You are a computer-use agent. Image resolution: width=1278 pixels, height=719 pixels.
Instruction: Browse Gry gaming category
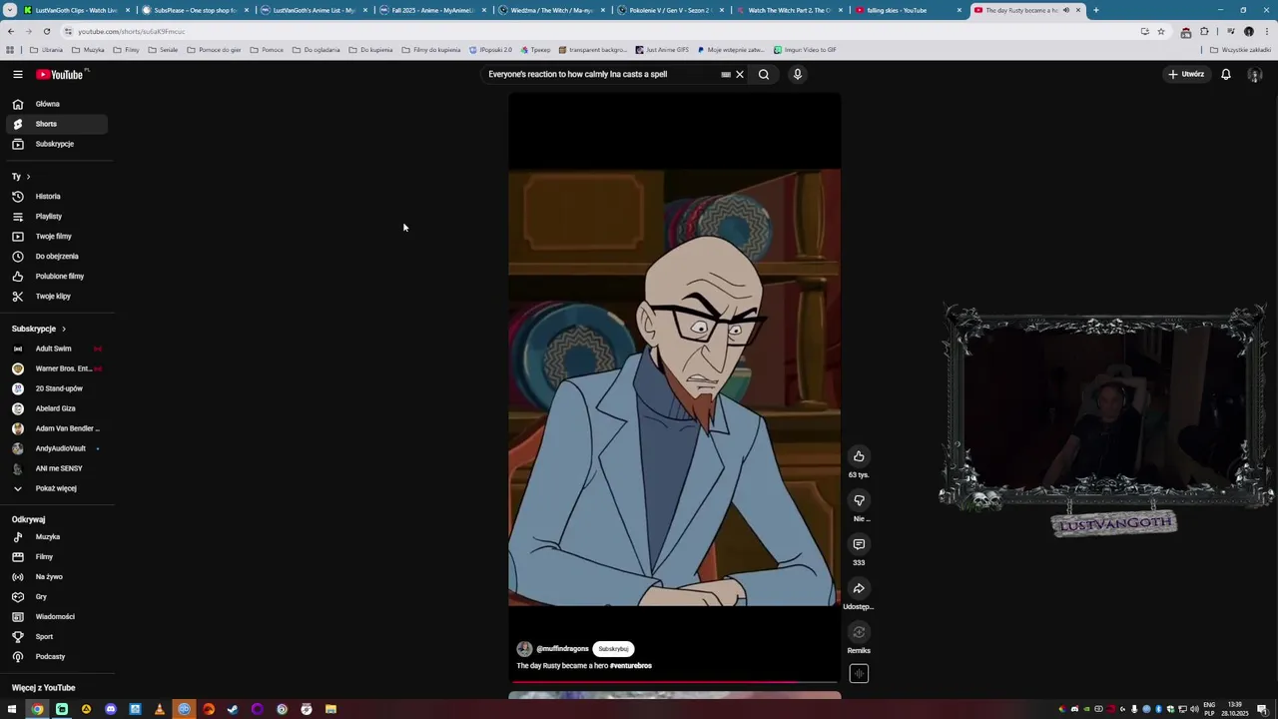click(56, 597)
